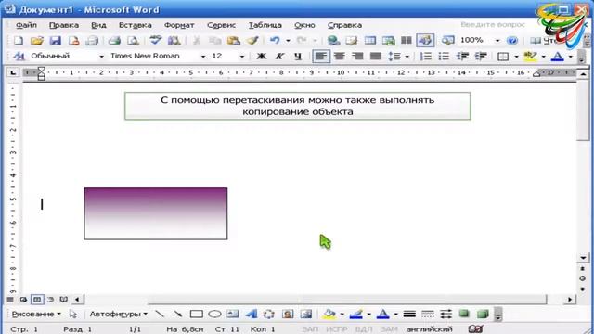Click the Введите вопрос help search field
The width and height of the screenshot is (594, 334).
pyautogui.click(x=493, y=25)
